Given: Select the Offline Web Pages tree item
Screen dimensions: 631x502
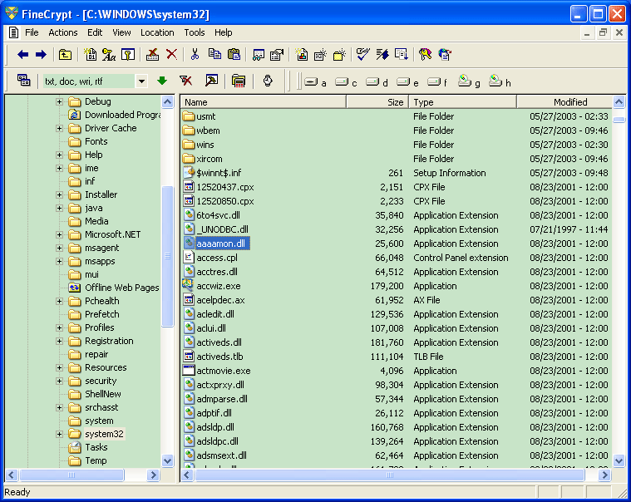Looking at the screenshot, I should click(122, 288).
